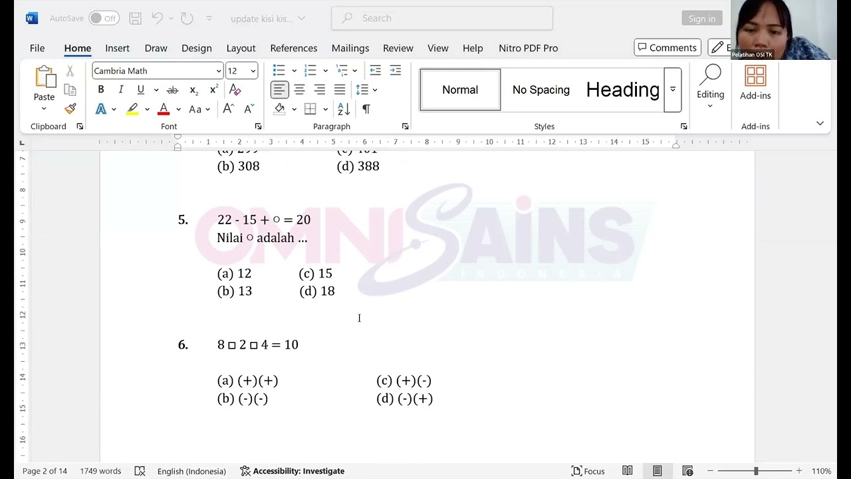This screenshot has height=479, width=851.
Task: Open the Editing search group
Action: [x=710, y=86]
